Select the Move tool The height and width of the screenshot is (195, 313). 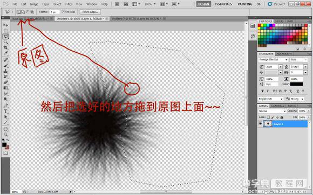coord(5,25)
